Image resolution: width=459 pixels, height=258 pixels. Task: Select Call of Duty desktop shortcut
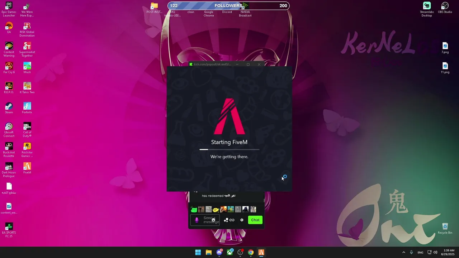[x=27, y=130]
